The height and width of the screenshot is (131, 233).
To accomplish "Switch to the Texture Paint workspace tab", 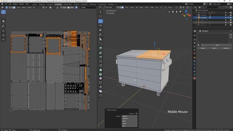I will point(68,4).
